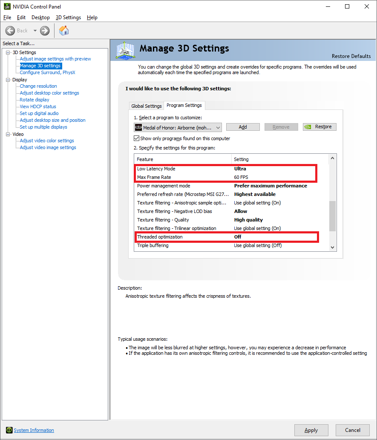Open the 3D Settings menu

click(68, 17)
